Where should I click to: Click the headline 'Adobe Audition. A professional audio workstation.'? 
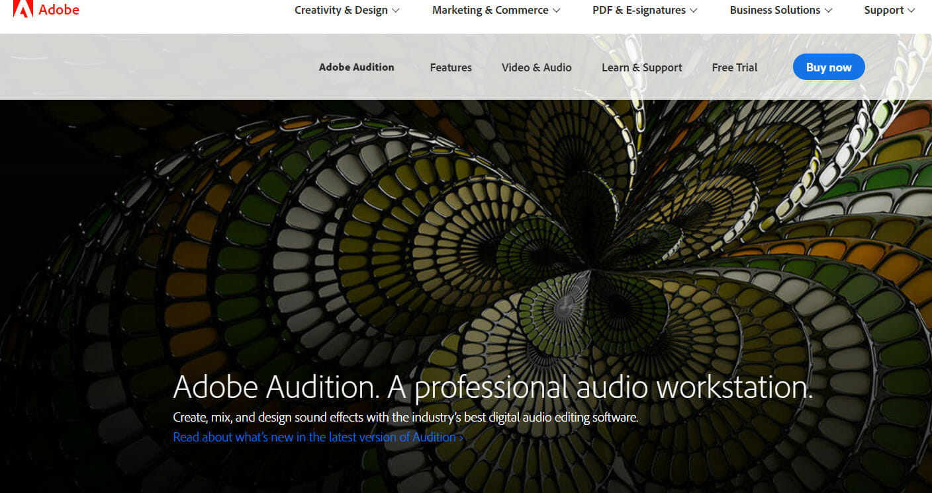coord(493,387)
